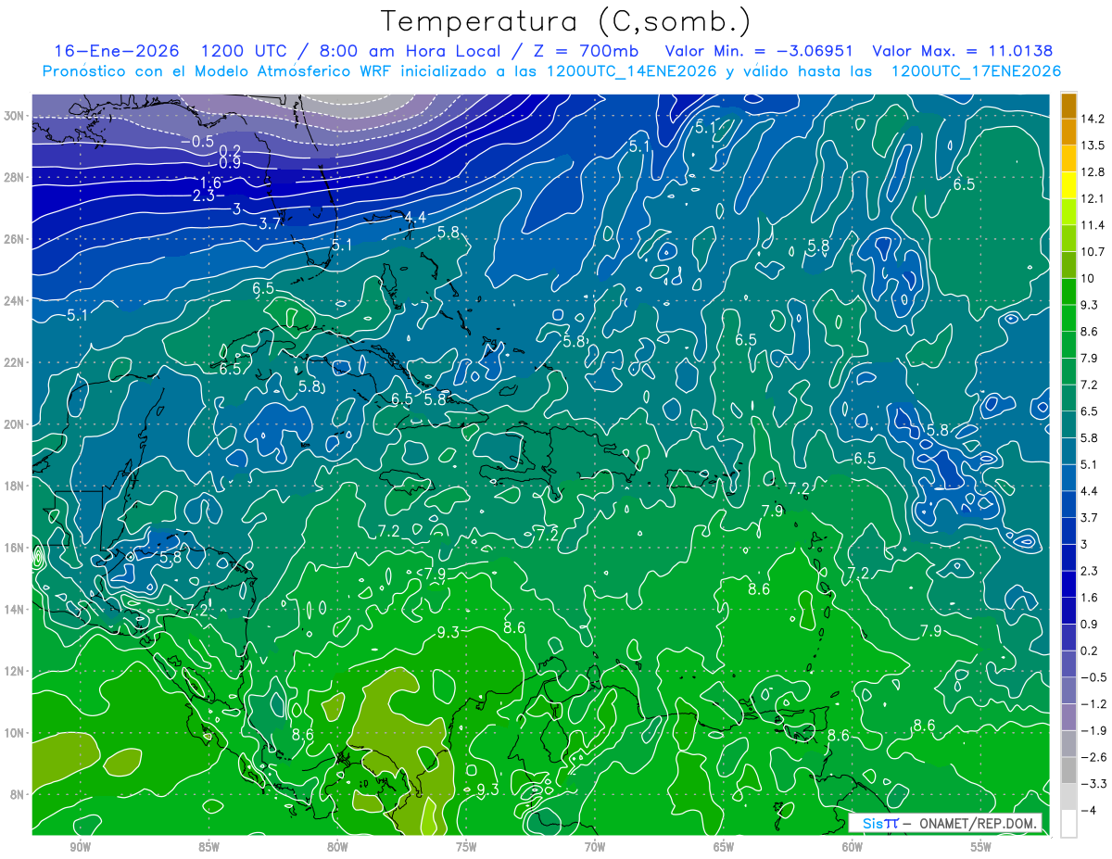
Task: Click the '75W' longitude axis label
Action: [x=466, y=847]
